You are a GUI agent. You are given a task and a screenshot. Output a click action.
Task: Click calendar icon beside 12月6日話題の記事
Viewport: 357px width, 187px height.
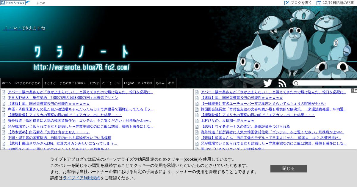pyautogui.click(x=319, y=3)
